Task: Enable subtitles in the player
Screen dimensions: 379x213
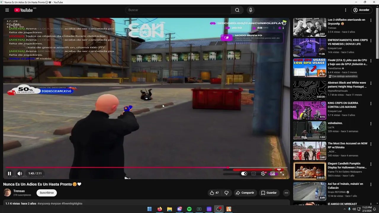Action: [254, 174]
